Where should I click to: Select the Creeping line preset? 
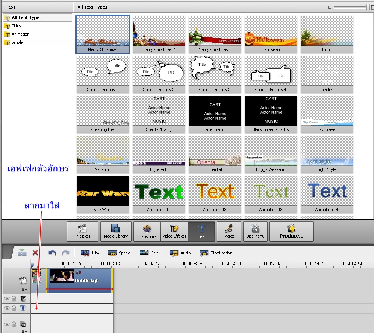pyautogui.click(x=103, y=114)
